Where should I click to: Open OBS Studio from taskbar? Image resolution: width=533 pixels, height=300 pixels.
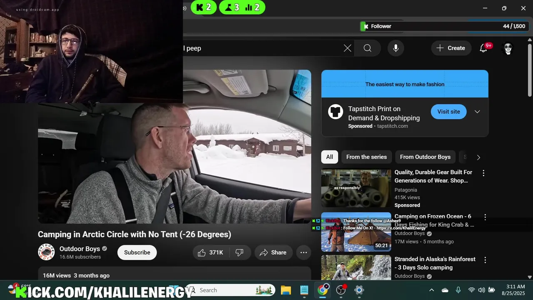click(x=341, y=290)
